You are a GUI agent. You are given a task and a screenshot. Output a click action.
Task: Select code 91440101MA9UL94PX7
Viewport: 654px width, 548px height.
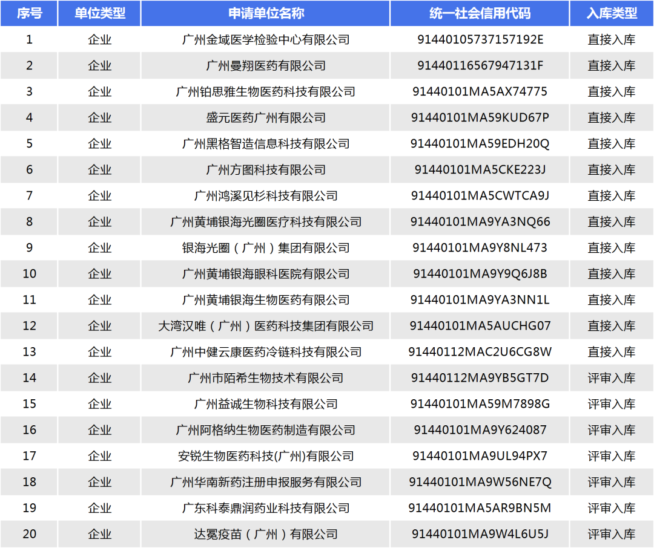(x=480, y=456)
